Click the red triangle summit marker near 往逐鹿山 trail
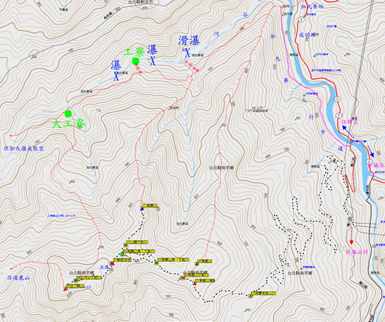This screenshot has width=385, height=322. tap(66, 289)
